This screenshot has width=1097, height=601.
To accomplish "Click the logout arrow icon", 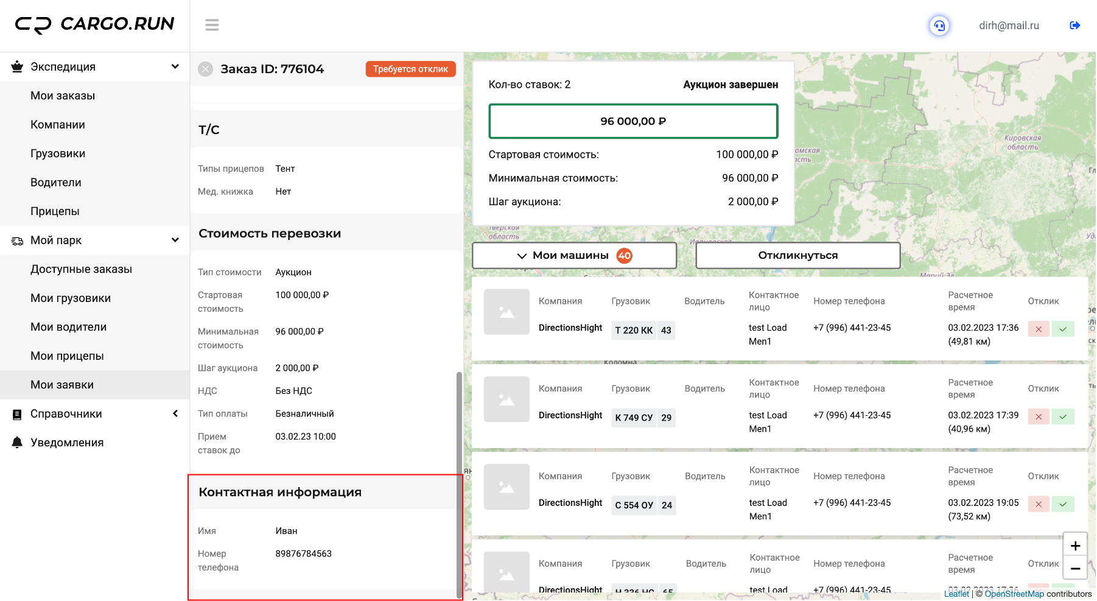I will click(x=1074, y=26).
